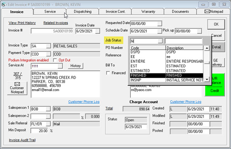The height and width of the screenshot is (149, 231).
Task: Click the GE Delivery button
Action: (218, 62)
